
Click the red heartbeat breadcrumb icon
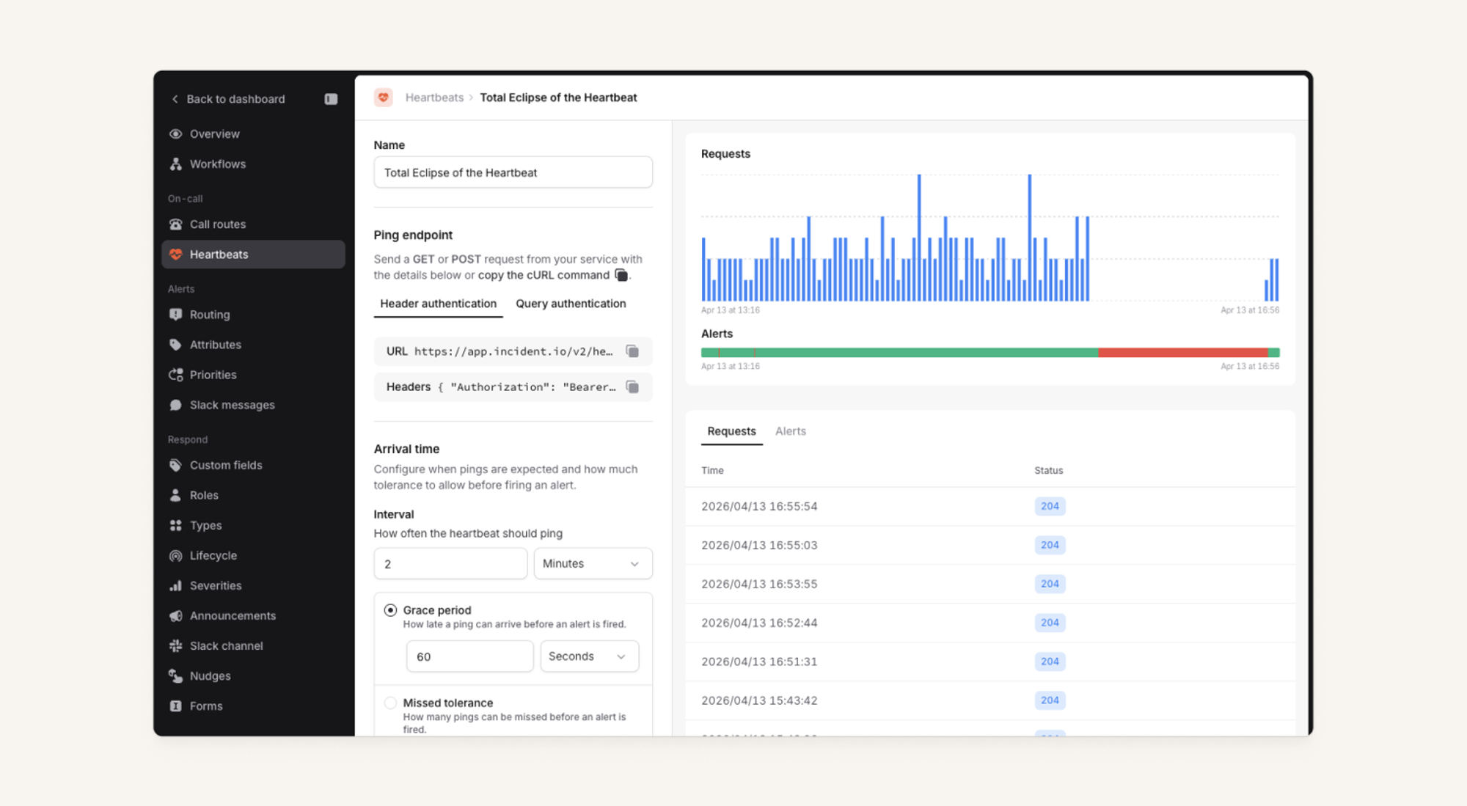click(383, 98)
